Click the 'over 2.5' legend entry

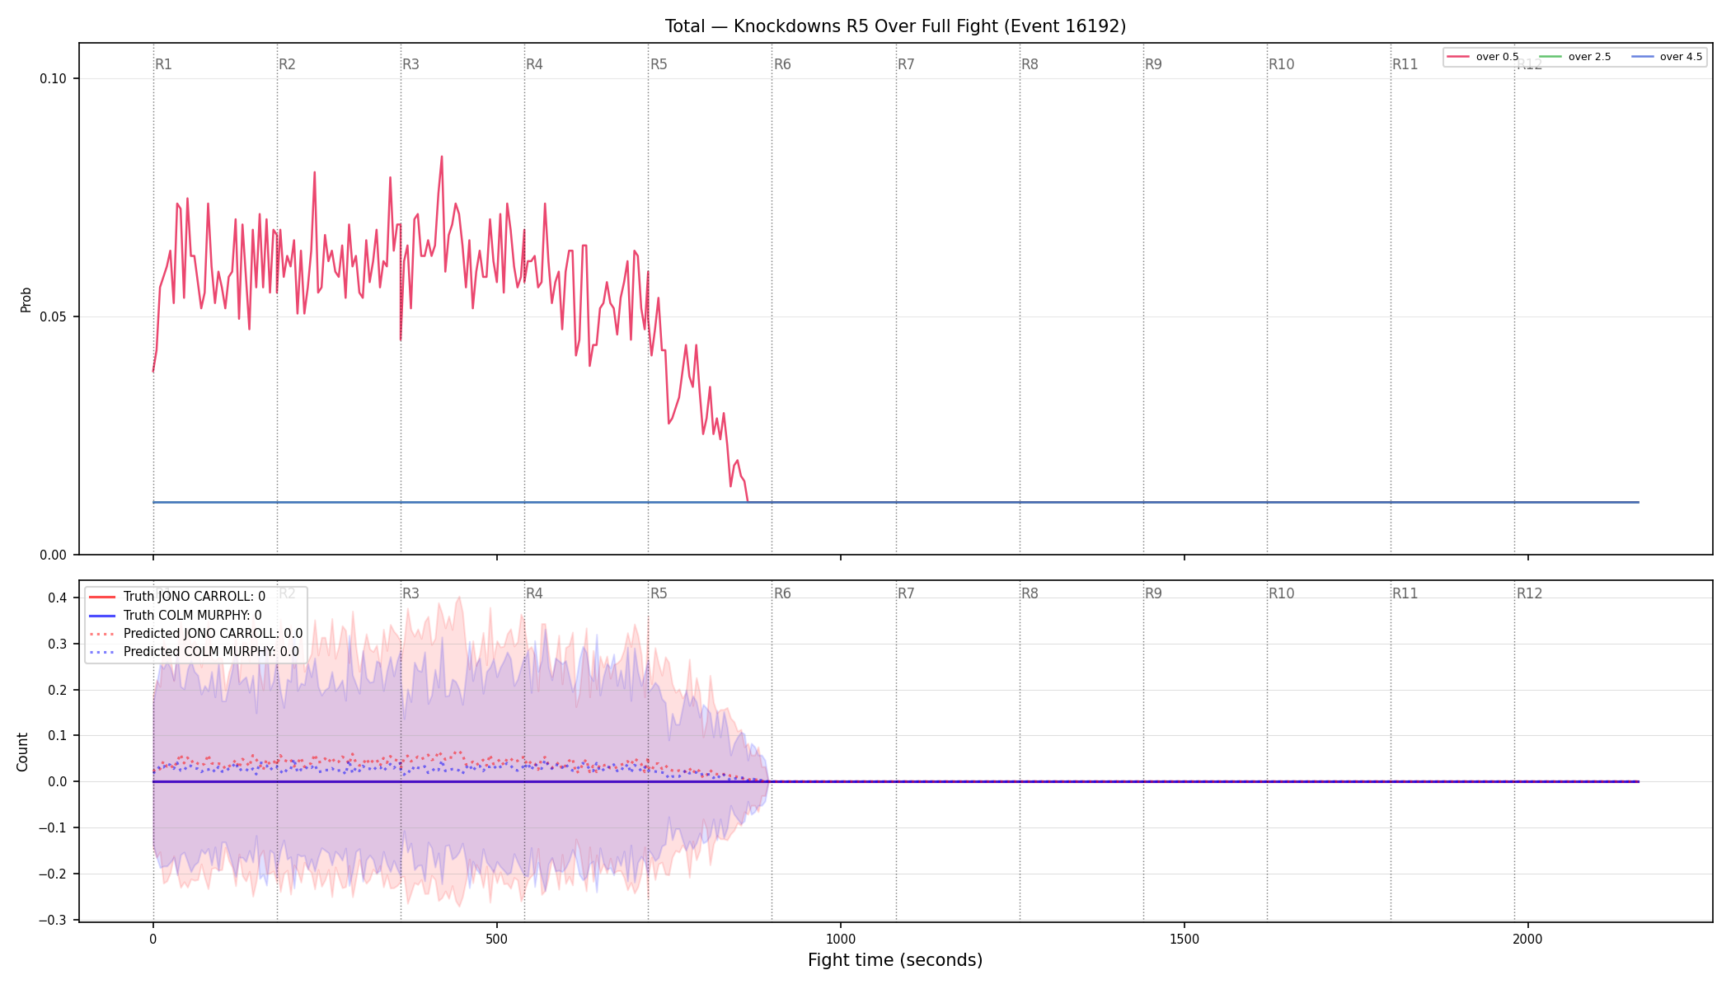1575,57
